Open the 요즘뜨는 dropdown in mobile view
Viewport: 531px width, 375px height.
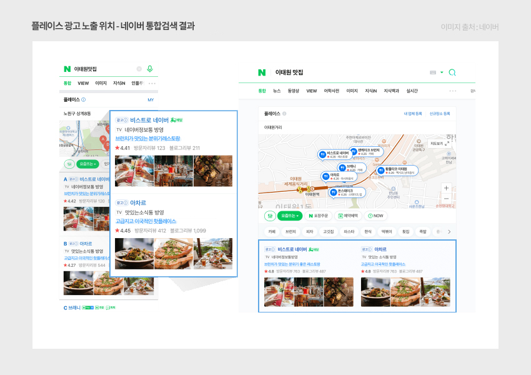(x=87, y=164)
